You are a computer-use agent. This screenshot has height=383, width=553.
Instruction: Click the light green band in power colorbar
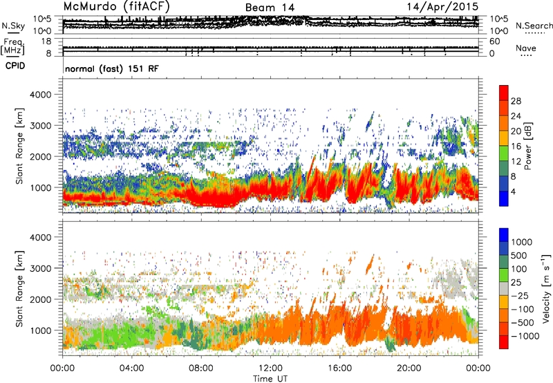coord(504,153)
